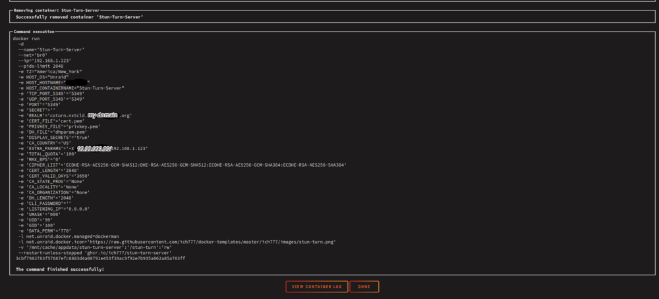Select the TZ="America/New_York" line
Viewport: 659px width, 299px height.
50,71
